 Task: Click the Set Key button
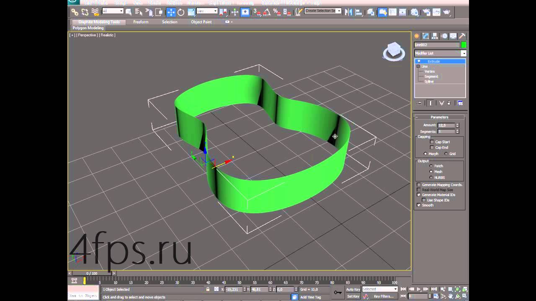click(353, 296)
